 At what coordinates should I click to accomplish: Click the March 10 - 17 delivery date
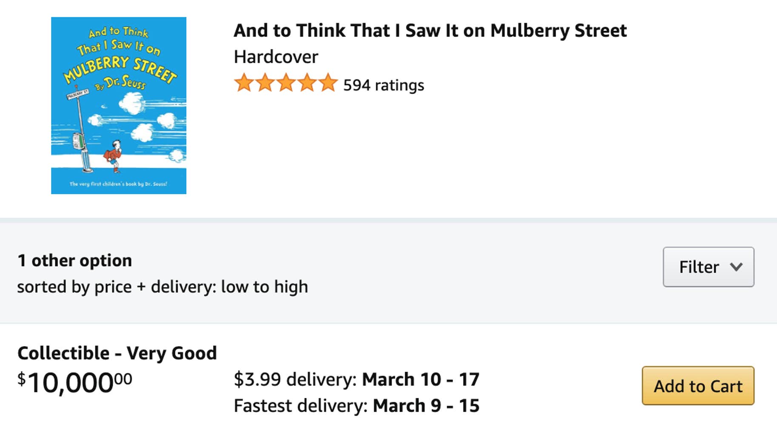pyautogui.click(x=421, y=379)
